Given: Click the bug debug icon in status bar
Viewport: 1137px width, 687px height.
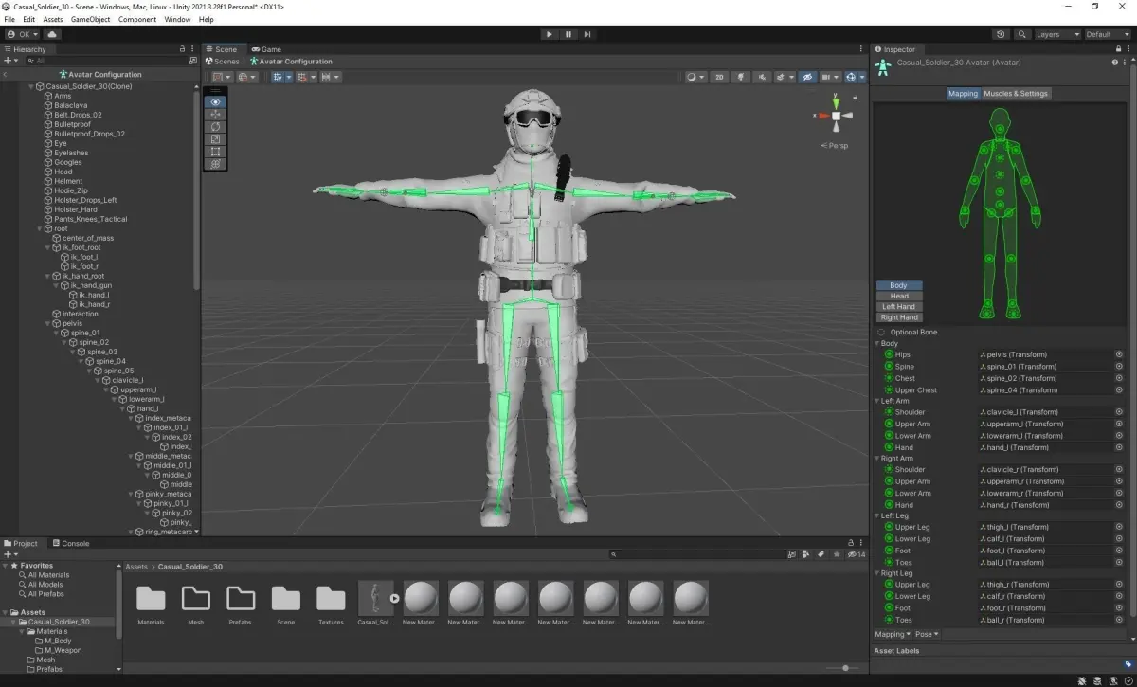Looking at the screenshot, I should [x=1082, y=680].
